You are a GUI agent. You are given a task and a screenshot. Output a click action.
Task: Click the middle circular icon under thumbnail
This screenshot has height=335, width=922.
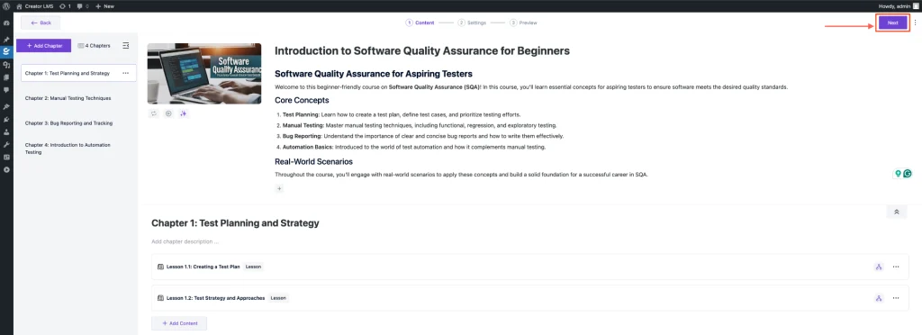pos(168,113)
